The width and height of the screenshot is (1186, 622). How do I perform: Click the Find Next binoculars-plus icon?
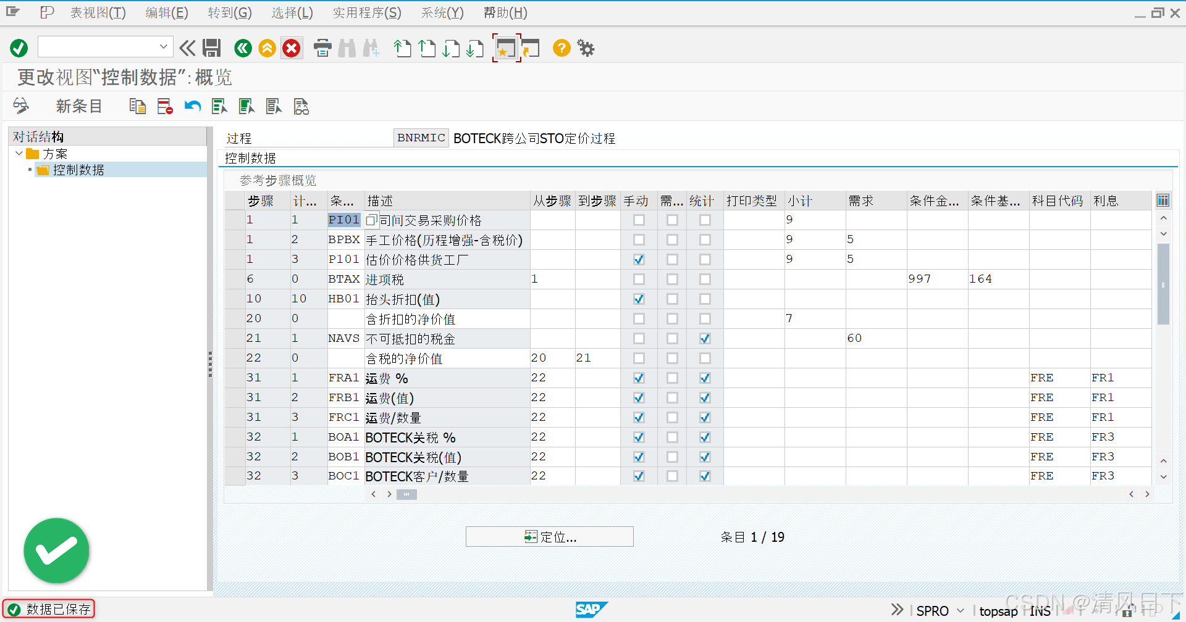[x=371, y=48]
